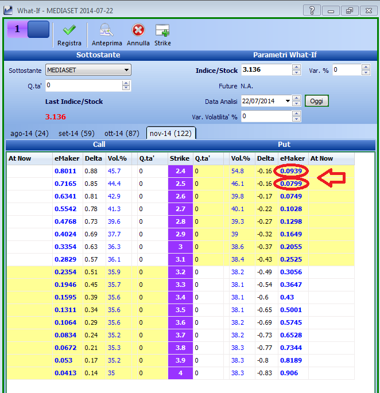The image size is (380, 393).
Task: Click the Registra green checkmark icon
Action: (x=69, y=30)
